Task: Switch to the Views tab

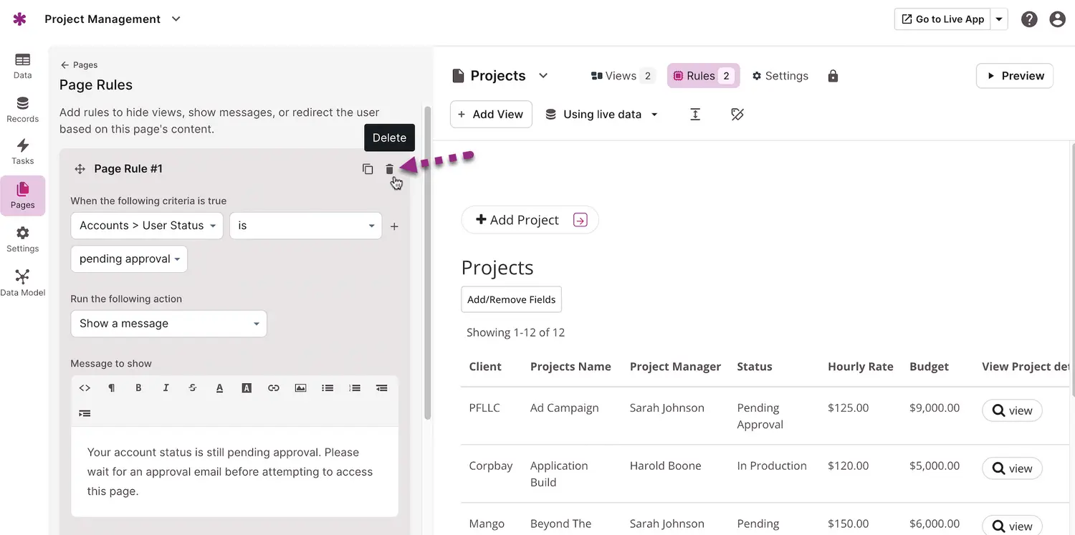Action: coord(622,76)
